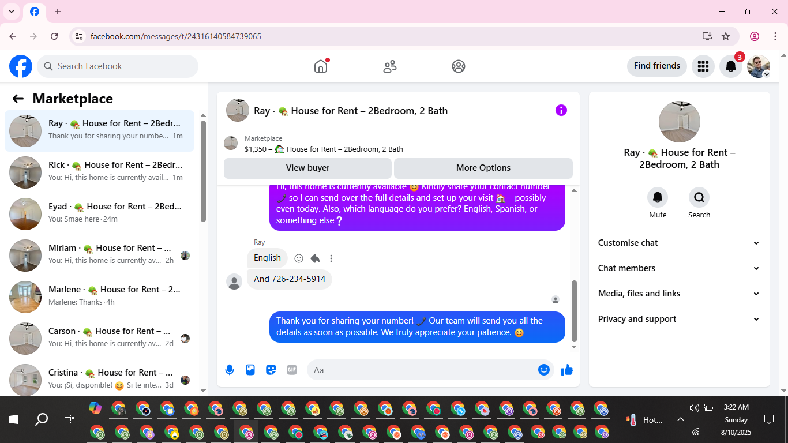
Task: Send a thumbs-up like
Action: tap(567, 370)
